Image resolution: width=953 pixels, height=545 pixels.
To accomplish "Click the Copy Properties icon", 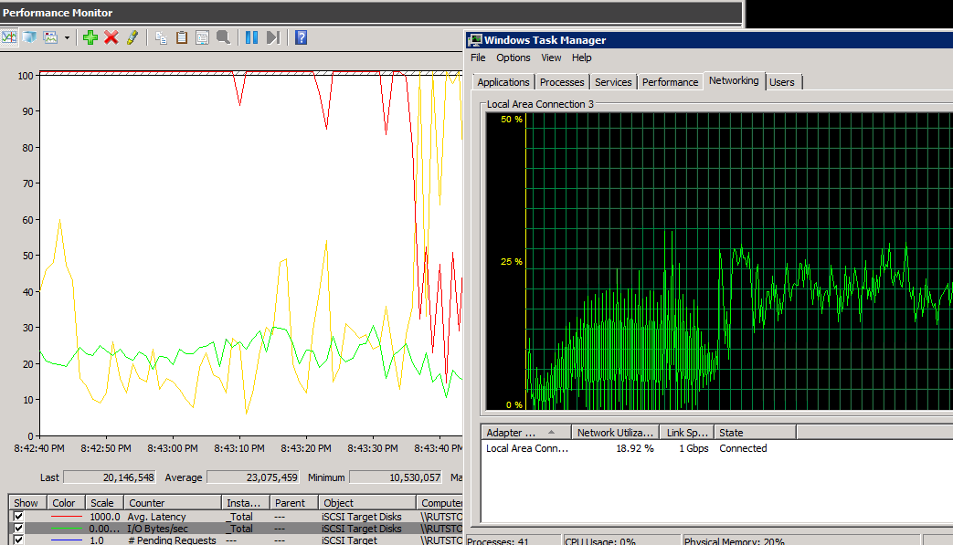I will 161,37.
